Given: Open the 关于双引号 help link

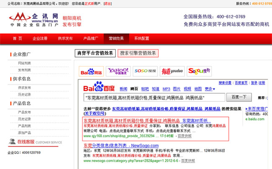Looking at the screenshot, I should pos(95,114).
